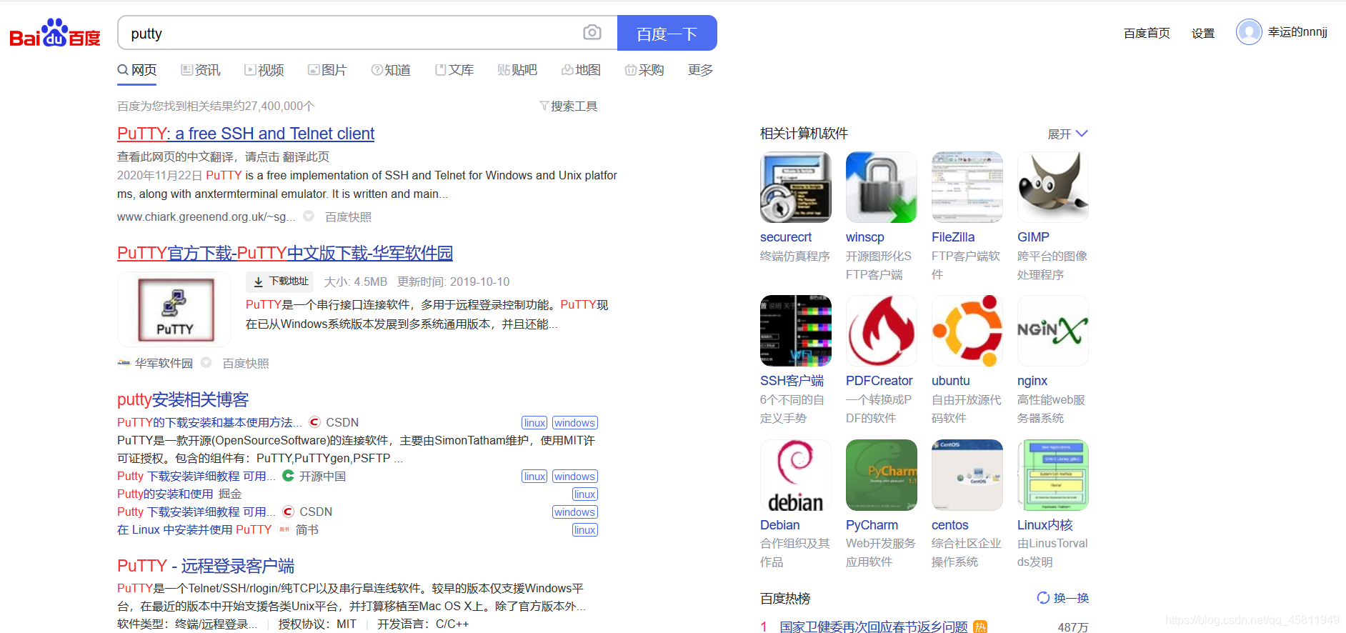The image size is (1346, 633).
Task: Switch to the 贴吧 tab
Action: pyautogui.click(x=517, y=70)
